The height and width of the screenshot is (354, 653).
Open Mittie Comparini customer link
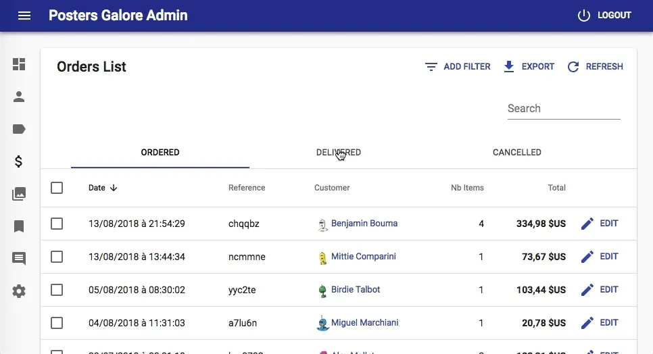(363, 257)
